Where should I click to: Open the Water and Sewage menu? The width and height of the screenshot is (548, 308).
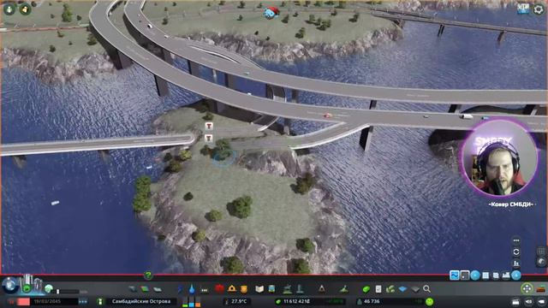pos(192,289)
